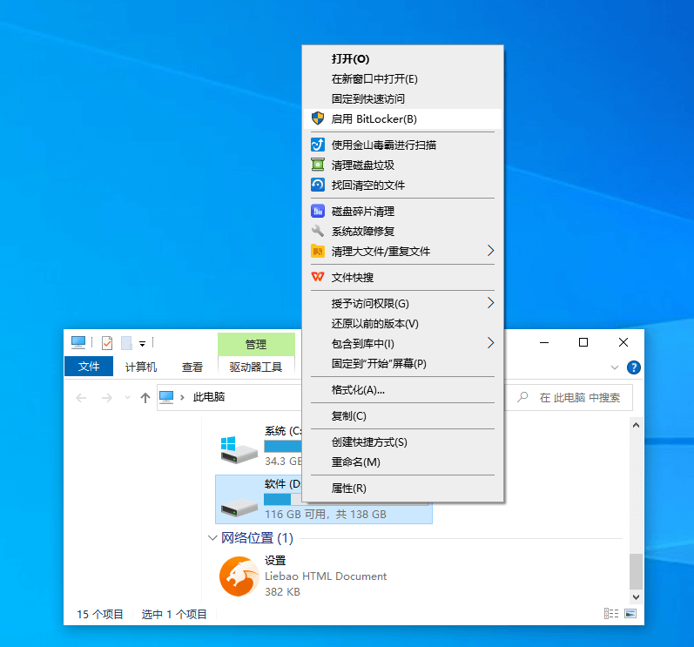
Task: Click the forward navigation arrow
Action: (x=107, y=398)
